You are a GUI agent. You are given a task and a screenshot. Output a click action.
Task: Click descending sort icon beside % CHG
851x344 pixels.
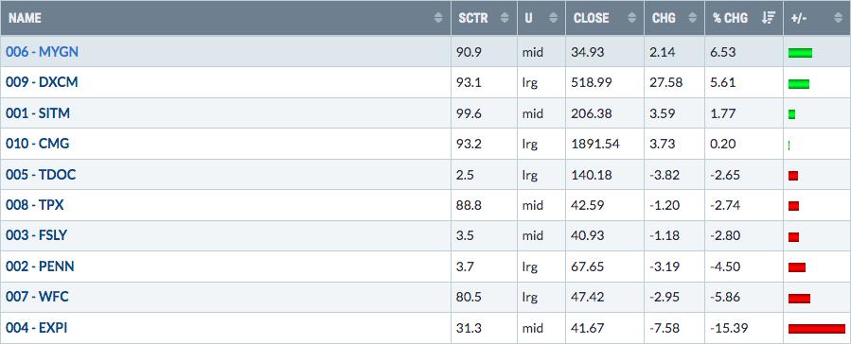[769, 18]
